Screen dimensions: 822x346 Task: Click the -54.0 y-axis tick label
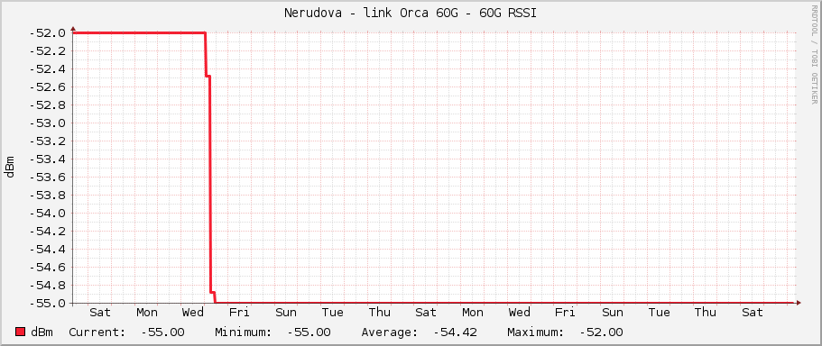point(47,213)
